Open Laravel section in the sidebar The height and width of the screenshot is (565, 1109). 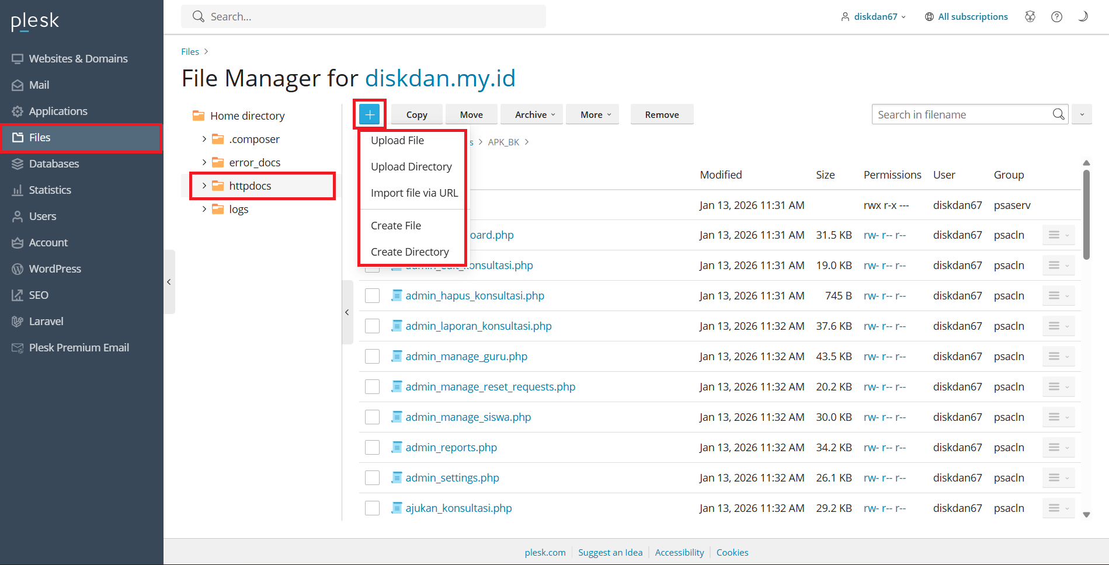pos(46,322)
